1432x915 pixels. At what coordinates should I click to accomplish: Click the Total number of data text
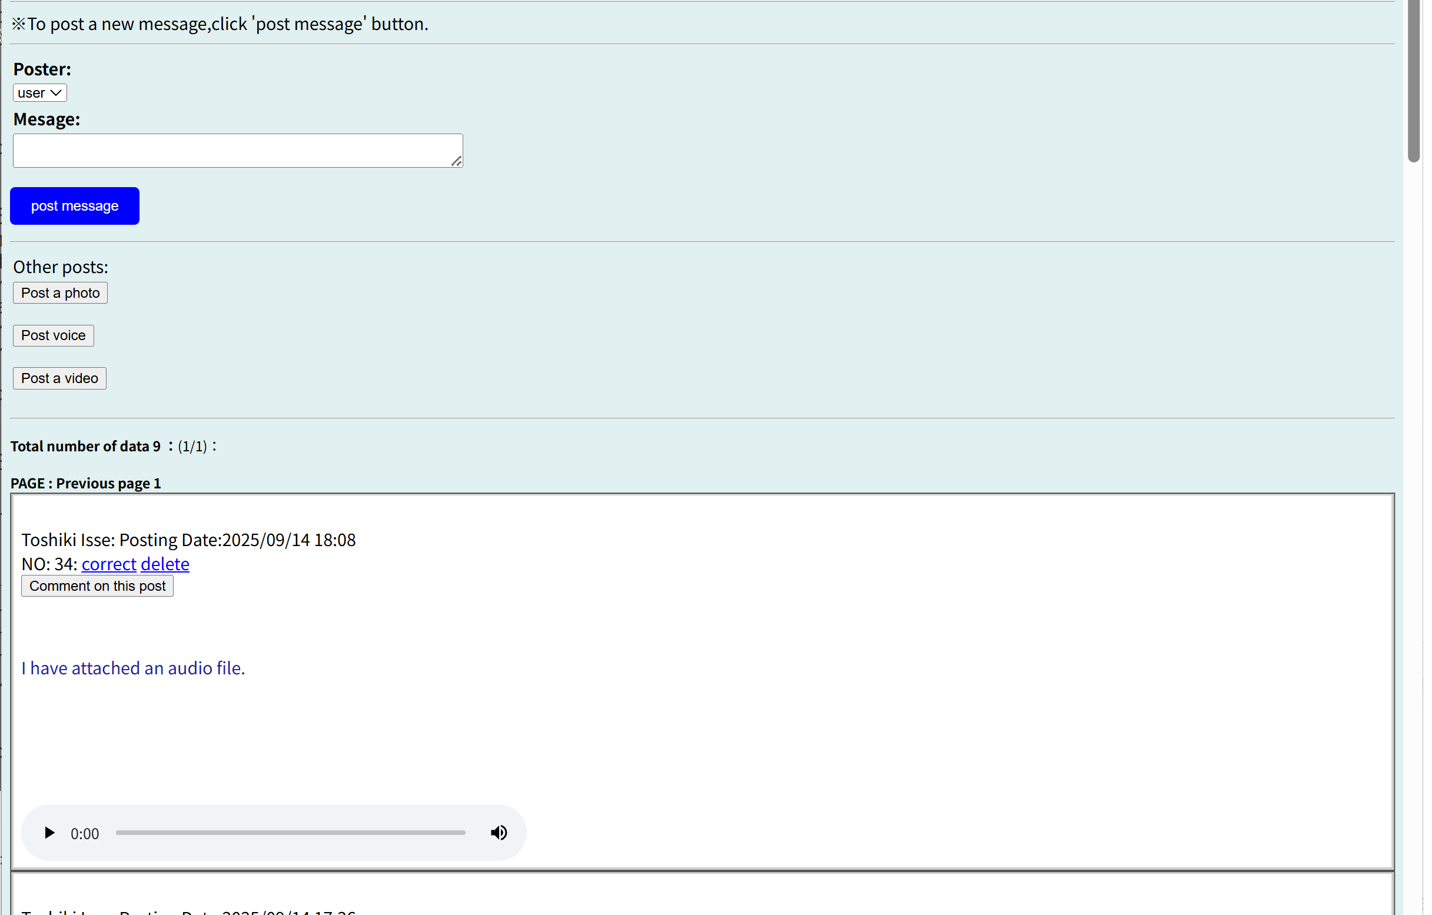point(85,447)
